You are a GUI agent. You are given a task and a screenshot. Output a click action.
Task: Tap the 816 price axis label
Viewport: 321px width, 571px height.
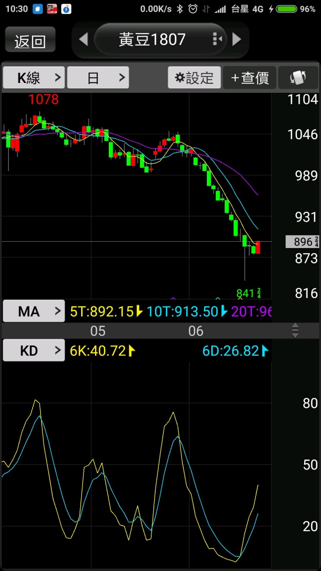[x=306, y=293]
